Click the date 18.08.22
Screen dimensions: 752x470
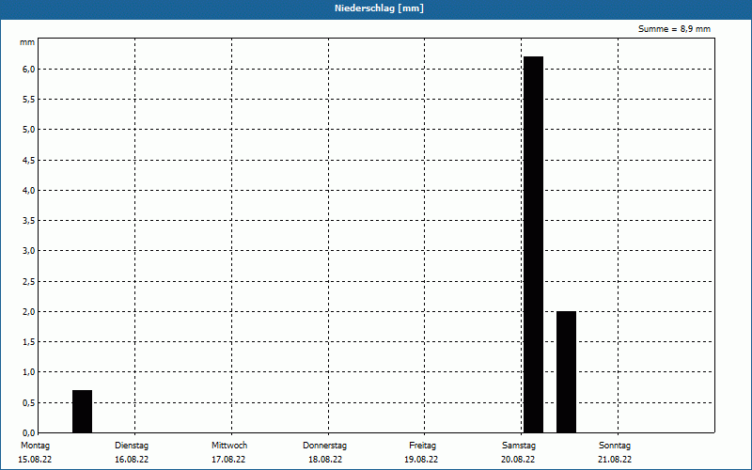[325, 460]
